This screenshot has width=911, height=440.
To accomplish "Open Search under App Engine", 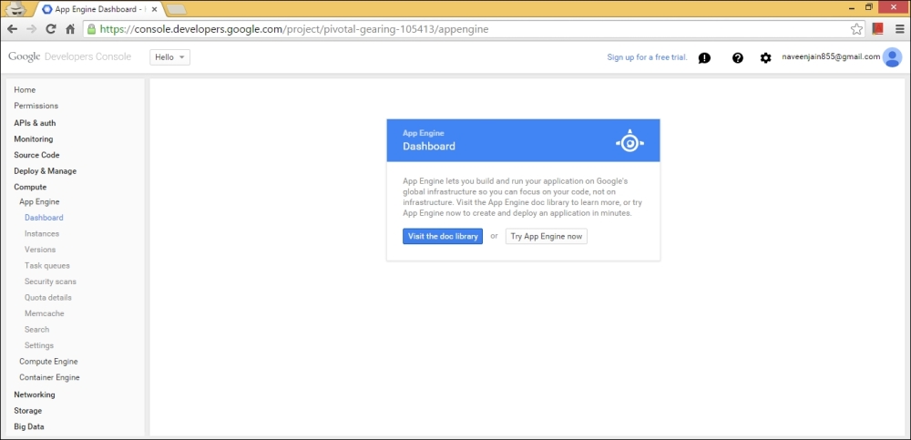I will pyautogui.click(x=36, y=329).
